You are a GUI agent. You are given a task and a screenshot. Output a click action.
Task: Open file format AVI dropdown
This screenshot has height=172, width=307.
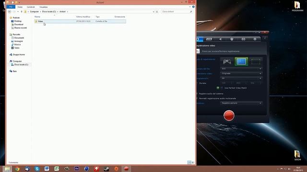point(241,69)
